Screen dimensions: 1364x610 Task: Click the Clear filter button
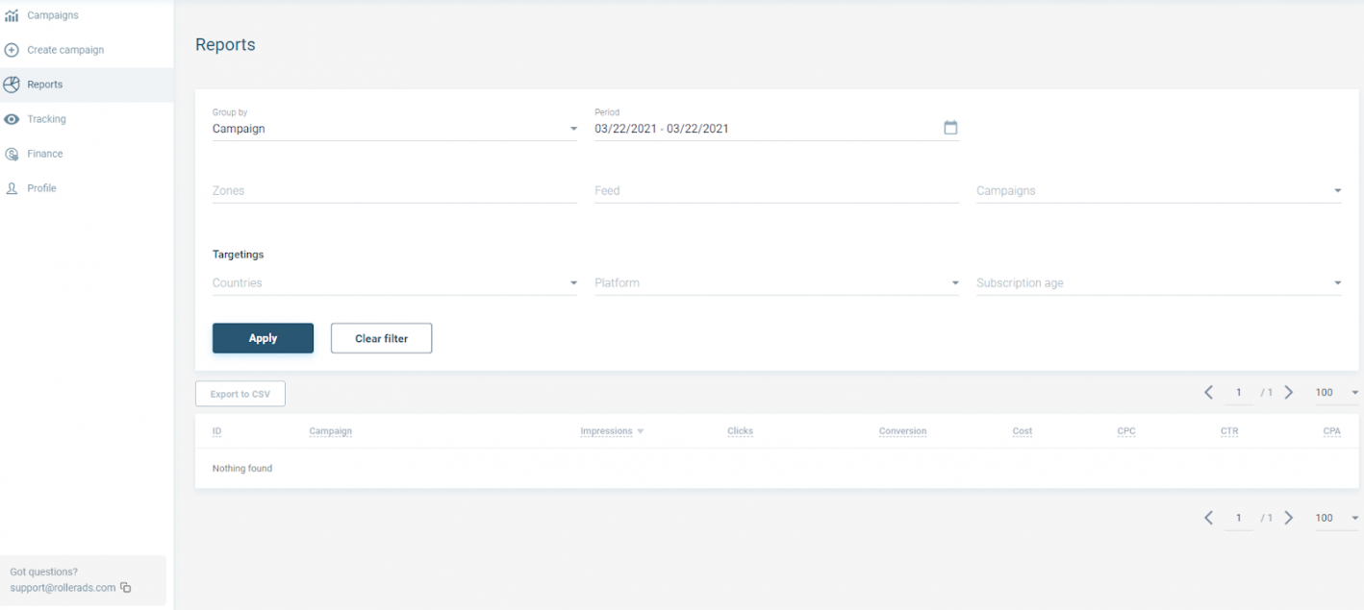[381, 338]
